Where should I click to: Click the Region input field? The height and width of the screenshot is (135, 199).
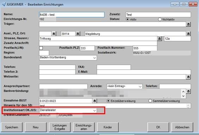click(44, 53)
